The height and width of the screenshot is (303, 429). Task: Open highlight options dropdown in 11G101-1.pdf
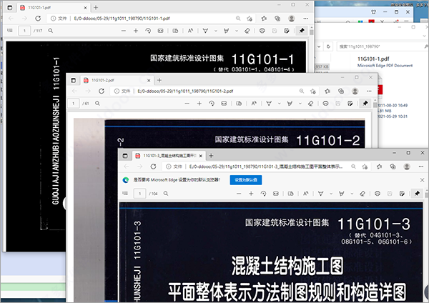coord(237,31)
